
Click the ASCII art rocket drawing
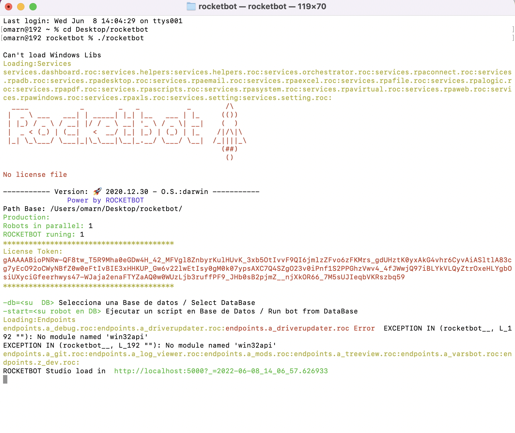(x=230, y=132)
